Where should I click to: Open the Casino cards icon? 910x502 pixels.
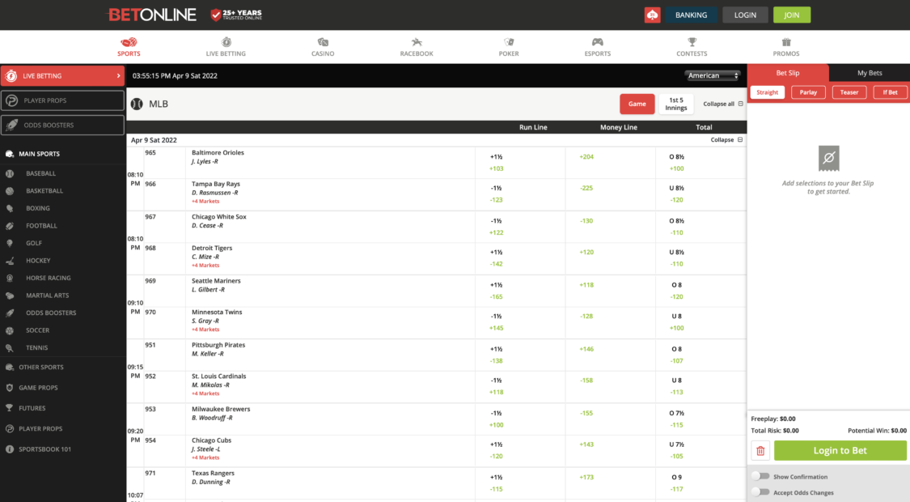point(323,42)
